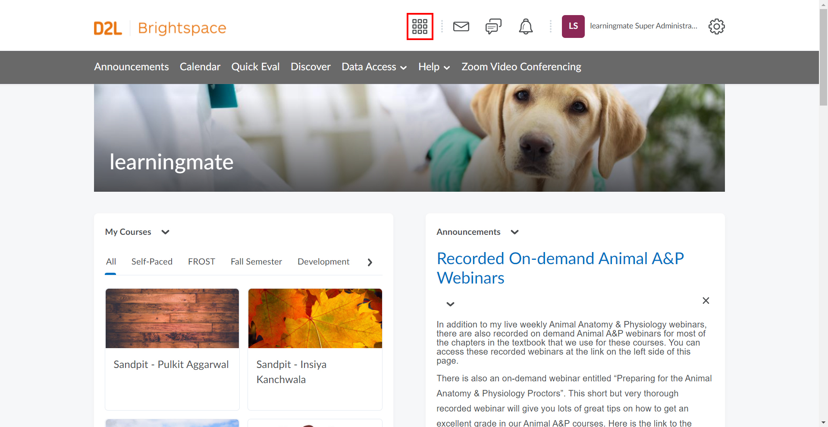Open Sandpit - Pulkit Aggarwal course tile
This screenshot has width=828, height=427.
(172, 349)
